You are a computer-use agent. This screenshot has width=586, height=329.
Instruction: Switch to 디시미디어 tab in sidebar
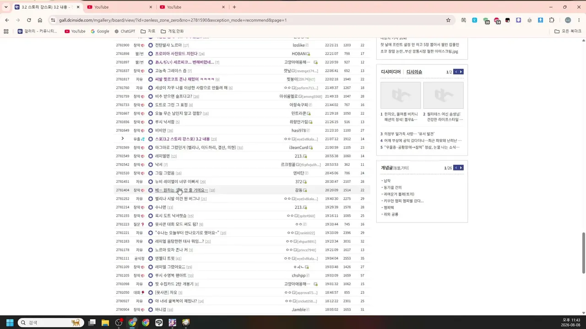click(x=391, y=72)
